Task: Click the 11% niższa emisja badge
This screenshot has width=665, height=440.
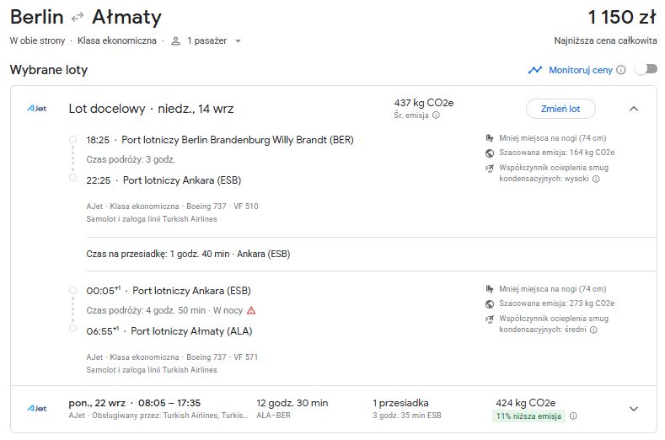Action: (x=528, y=416)
